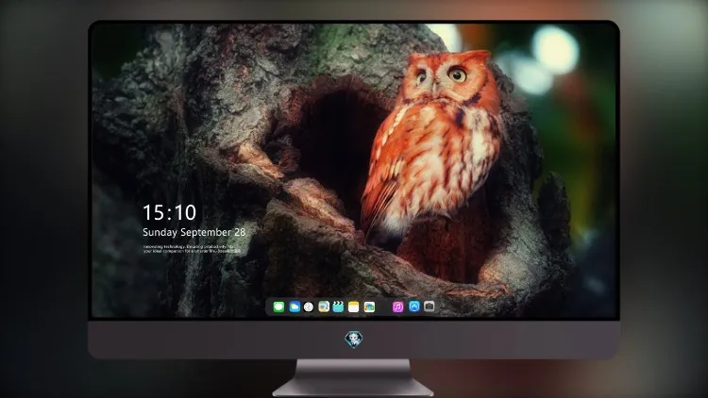Open the clapperboard video app in dock
Viewport: 708px width, 398px height.
(338, 307)
